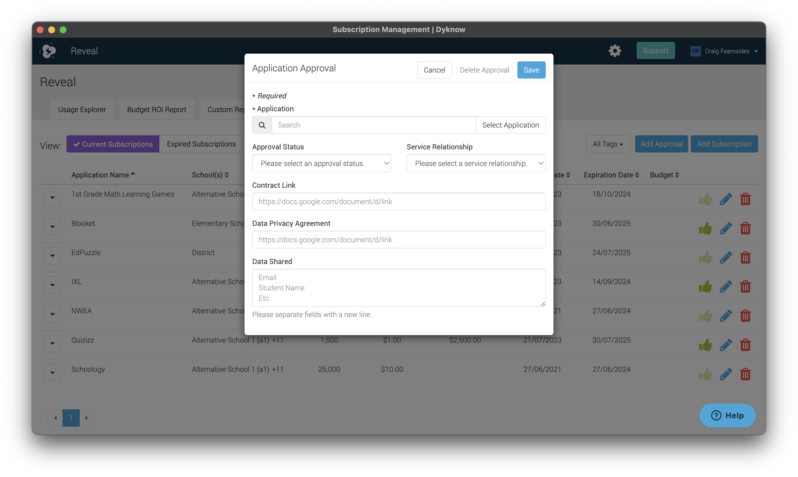Image resolution: width=798 pixels, height=477 pixels.
Task: Click the Add Subscription button
Action: [x=724, y=144]
